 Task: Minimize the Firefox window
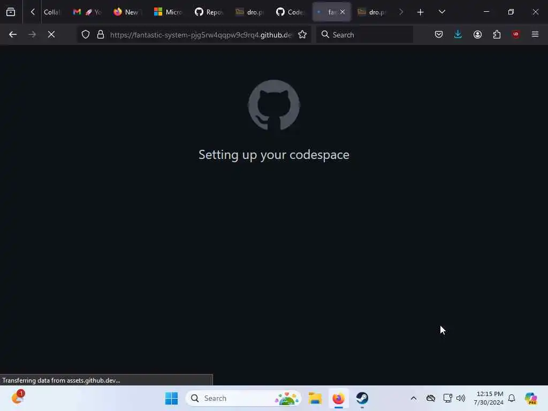click(486, 12)
